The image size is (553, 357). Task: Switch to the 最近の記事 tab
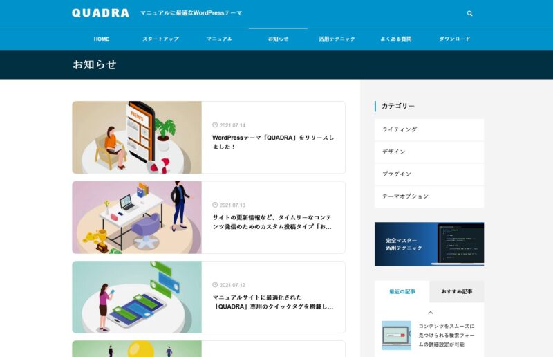pyautogui.click(x=402, y=292)
